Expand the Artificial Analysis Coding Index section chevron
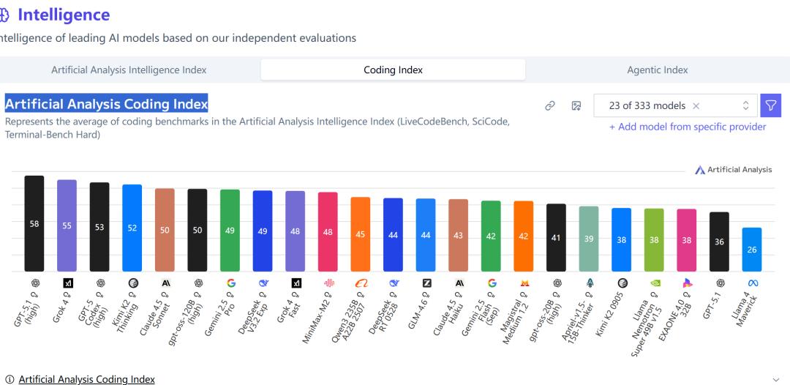Screen dimensions: 790x385 coord(775,379)
